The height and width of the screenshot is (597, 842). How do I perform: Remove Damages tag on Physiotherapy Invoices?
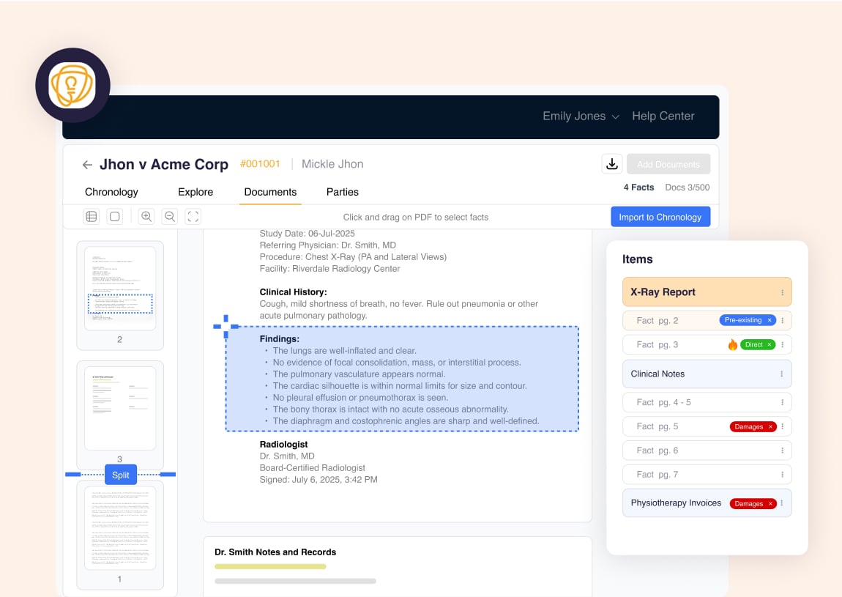coord(770,503)
